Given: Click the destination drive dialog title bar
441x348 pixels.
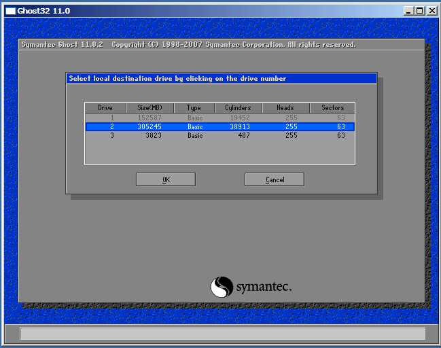Looking at the screenshot, I should click(x=222, y=78).
